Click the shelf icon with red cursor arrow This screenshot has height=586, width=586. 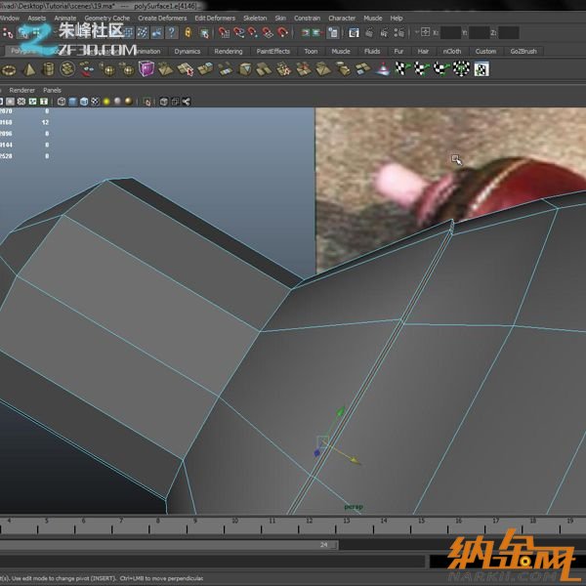point(186,69)
